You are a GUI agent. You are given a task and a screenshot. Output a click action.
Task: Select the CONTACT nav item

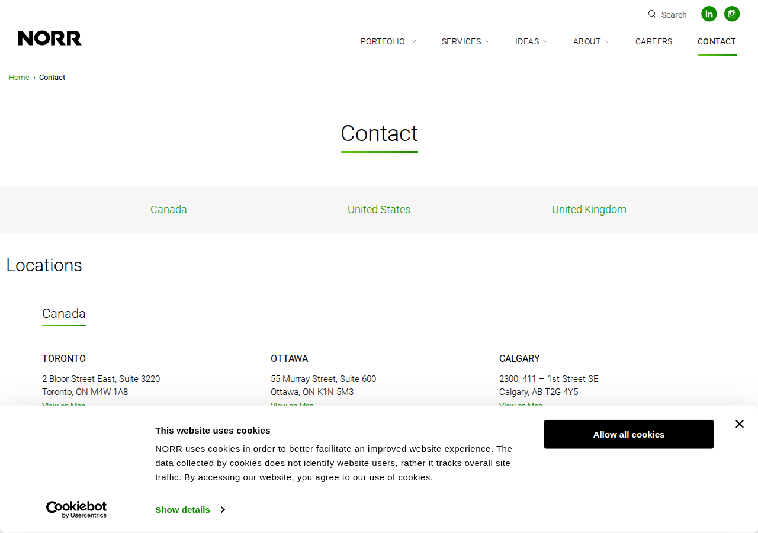tap(717, 41)
